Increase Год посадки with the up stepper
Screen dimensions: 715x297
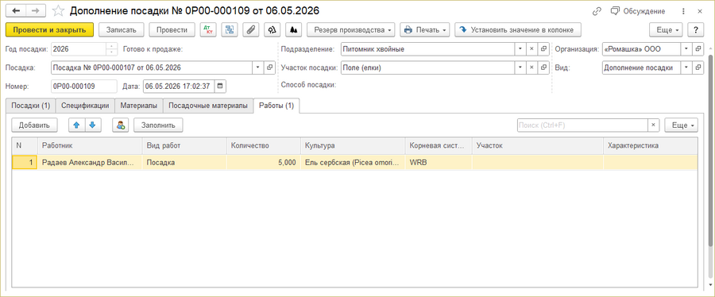[112, 46]
